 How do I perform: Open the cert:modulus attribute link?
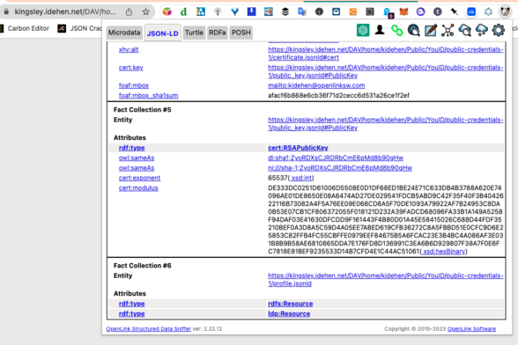coord(138,187)
